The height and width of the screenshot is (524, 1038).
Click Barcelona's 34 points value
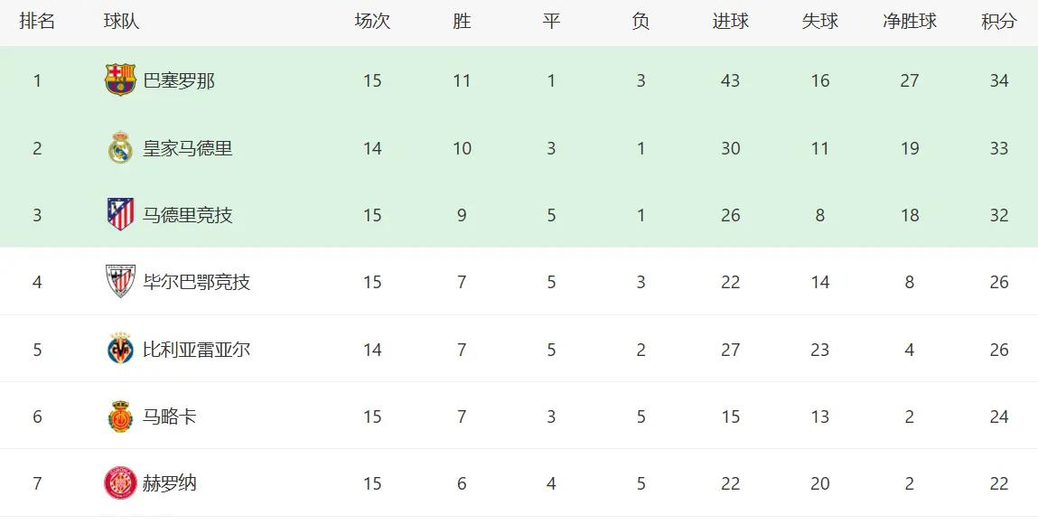pyautogui.click(x=999, y=80)
